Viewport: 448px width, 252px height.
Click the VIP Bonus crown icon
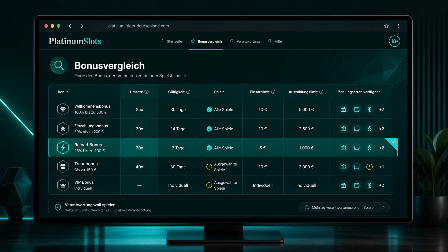click(63, 185)
